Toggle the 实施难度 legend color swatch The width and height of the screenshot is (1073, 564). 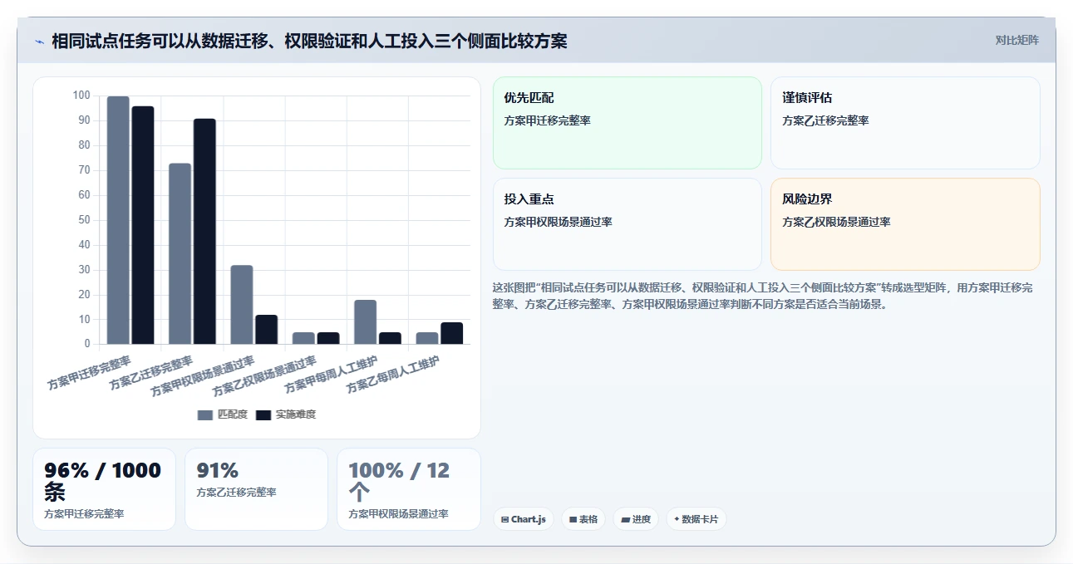[263, 414]
